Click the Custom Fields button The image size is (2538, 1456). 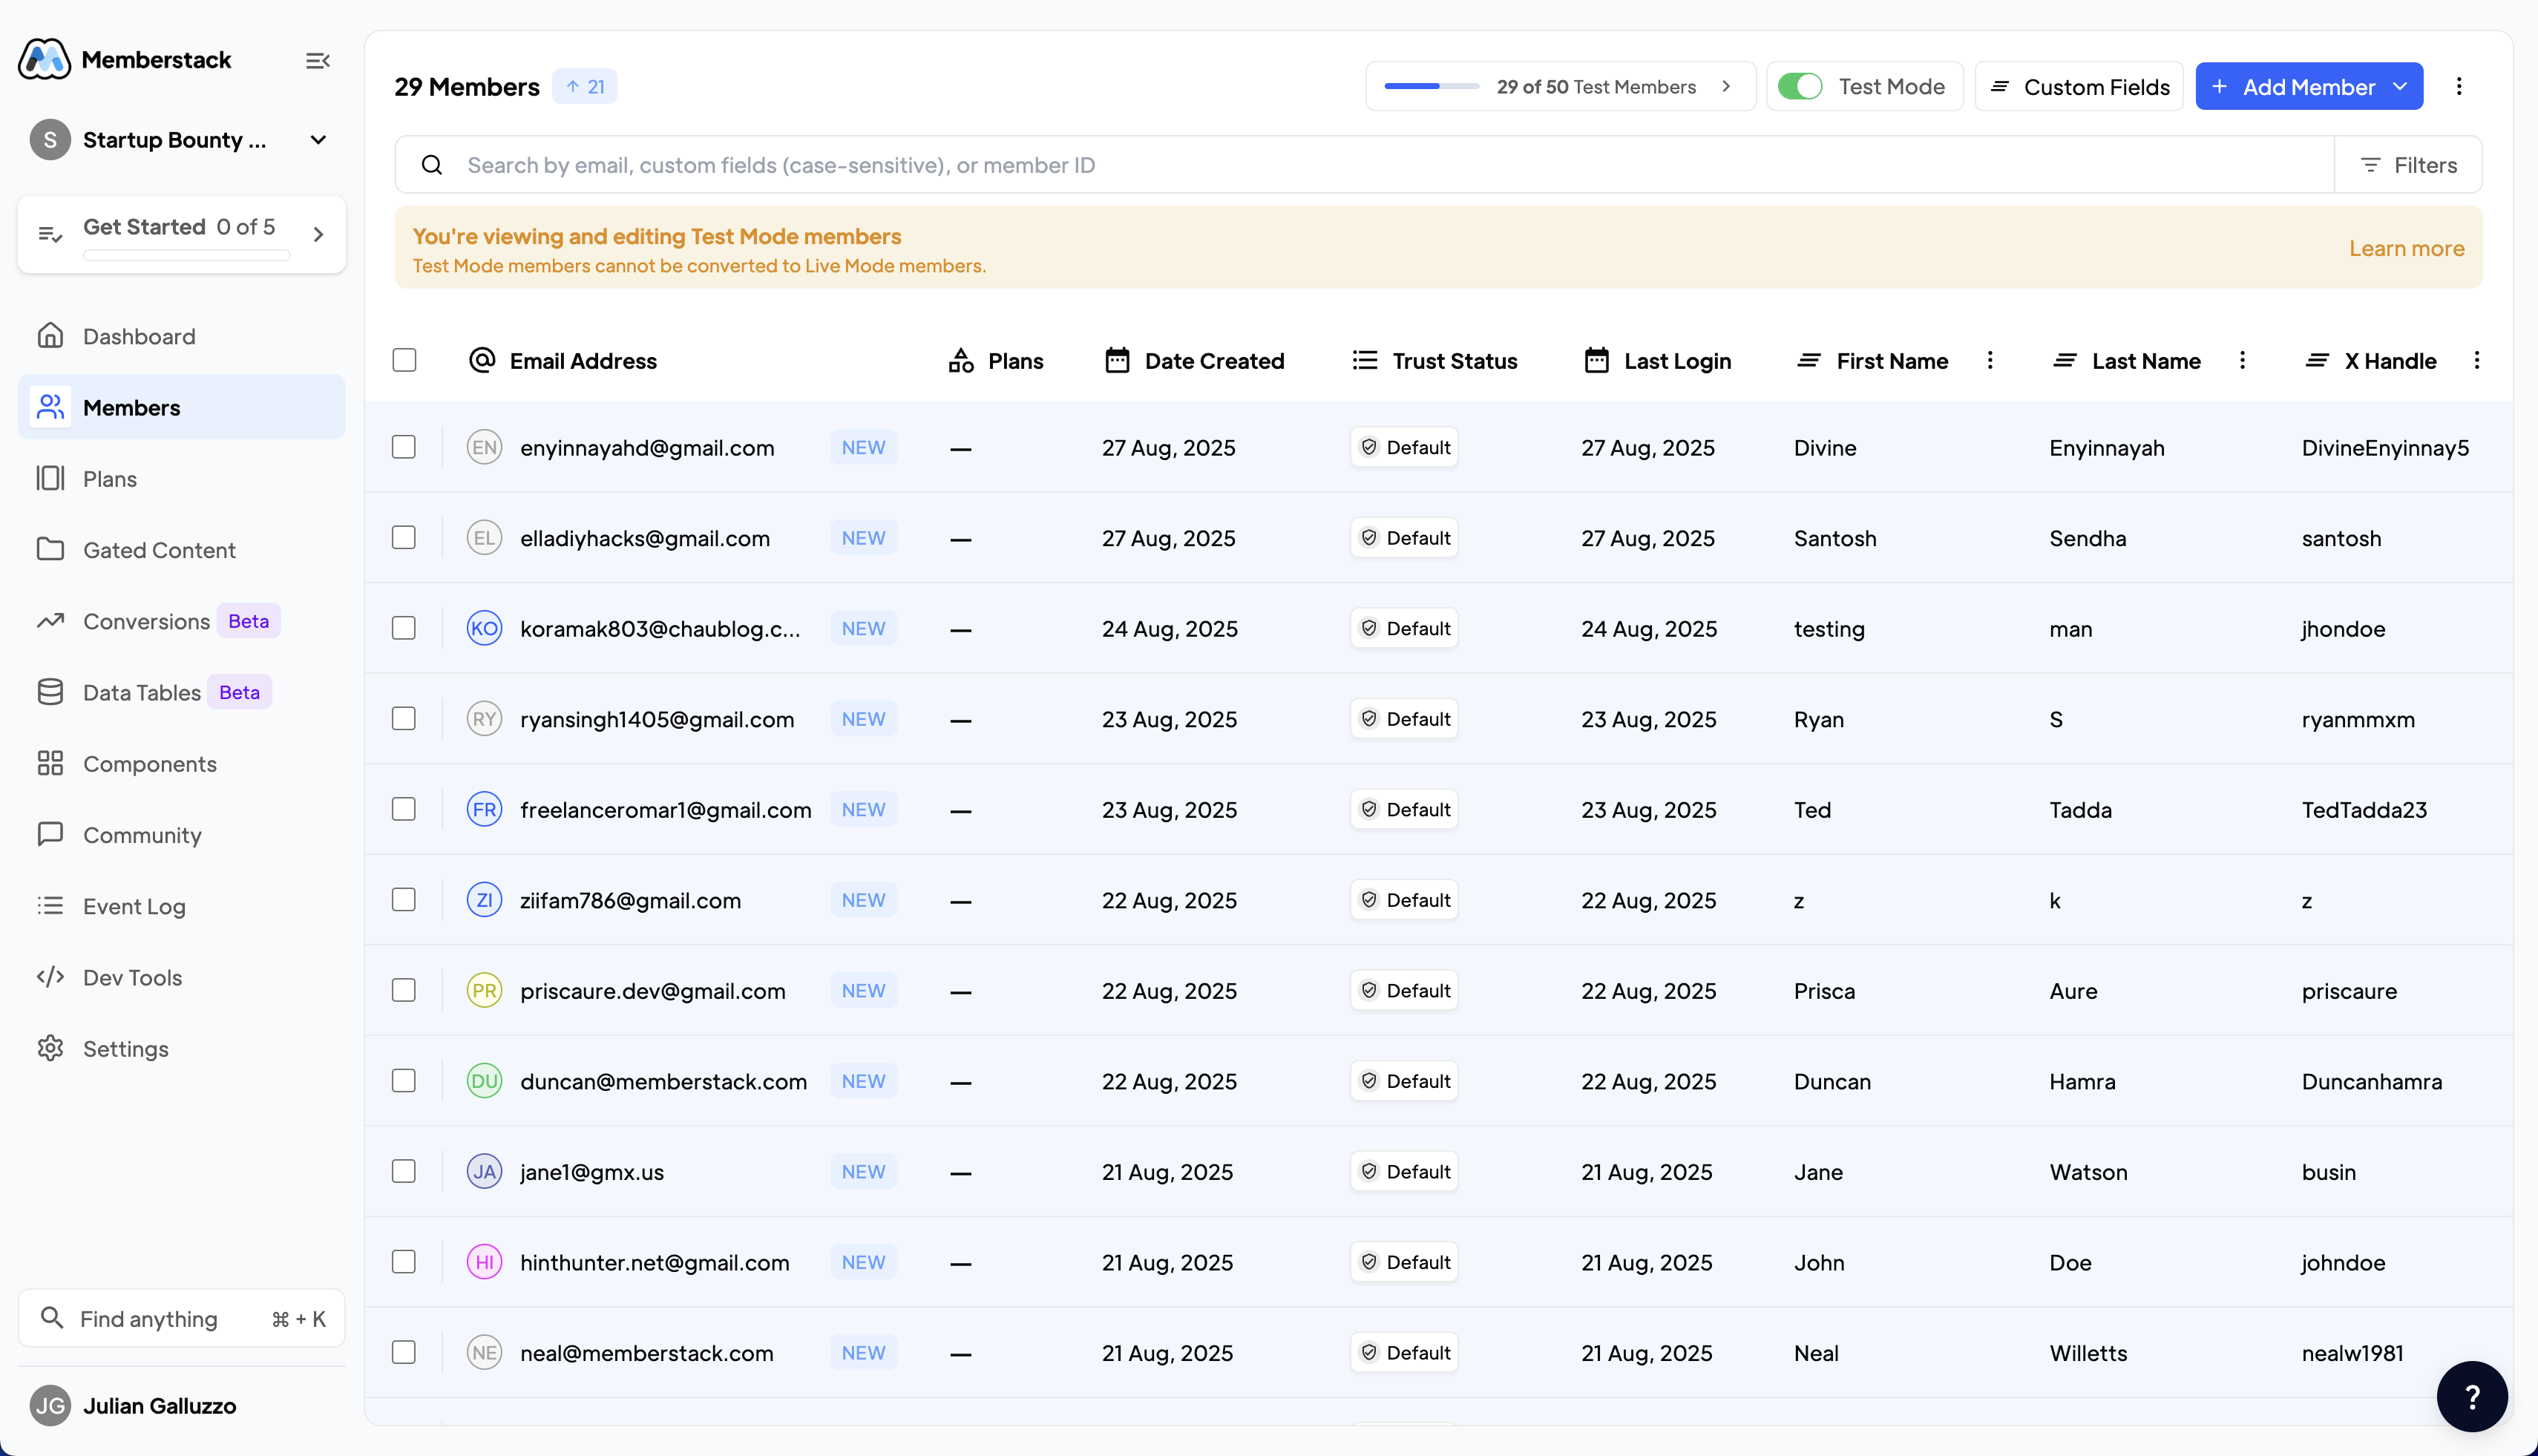(2079, 87)
